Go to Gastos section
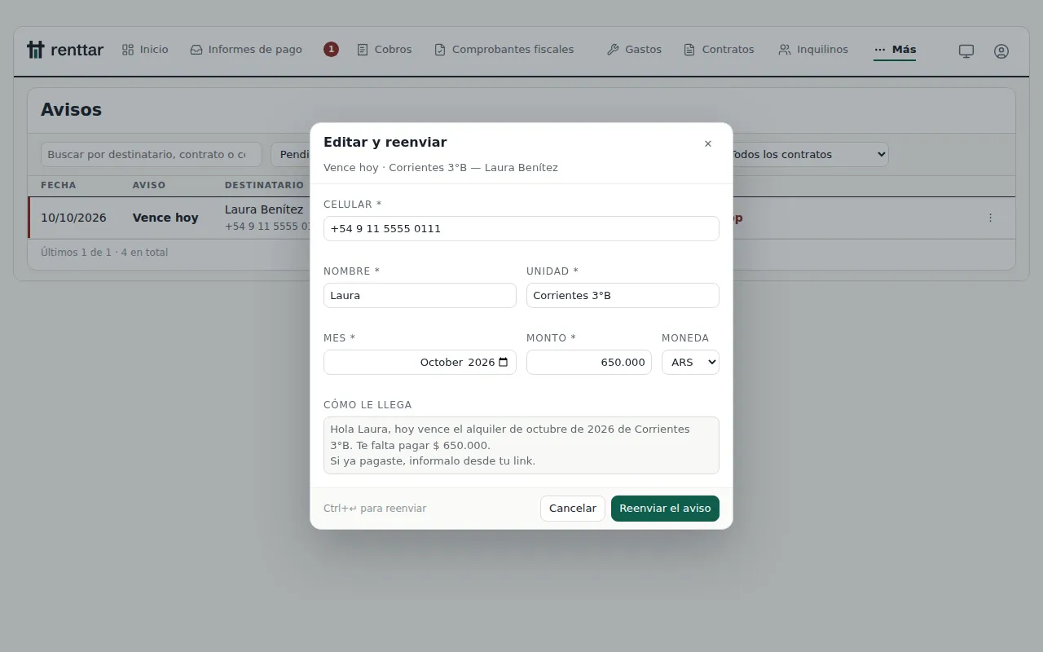 634,50
